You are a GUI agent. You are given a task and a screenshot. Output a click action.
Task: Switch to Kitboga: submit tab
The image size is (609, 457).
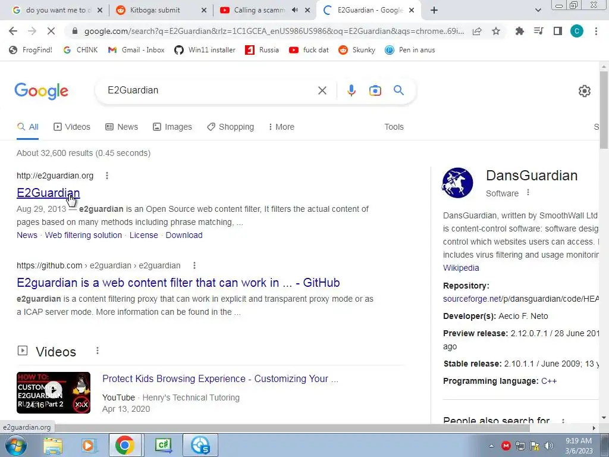155,11
